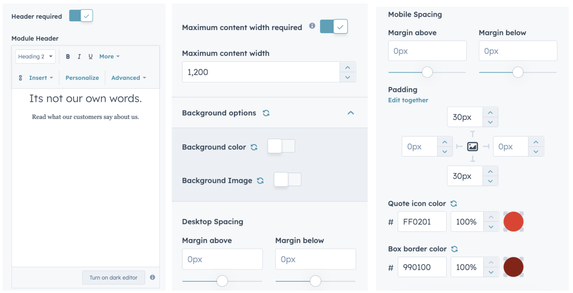The height and width of the screenshot is (293, 573).
Task: Click the Bold formatting icon
Action: [x=68, y=57]
